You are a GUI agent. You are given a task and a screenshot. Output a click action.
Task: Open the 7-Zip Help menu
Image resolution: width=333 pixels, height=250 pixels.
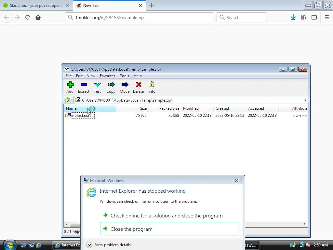click(x=138, y=76)
